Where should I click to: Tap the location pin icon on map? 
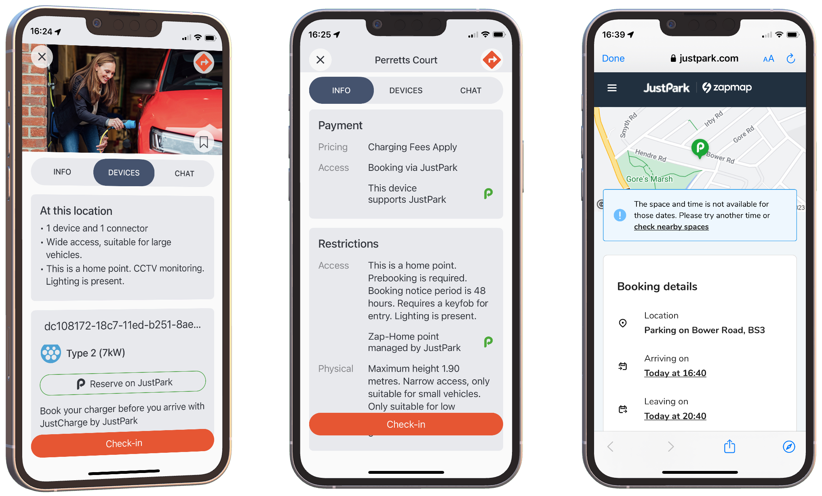coord(699,148)
